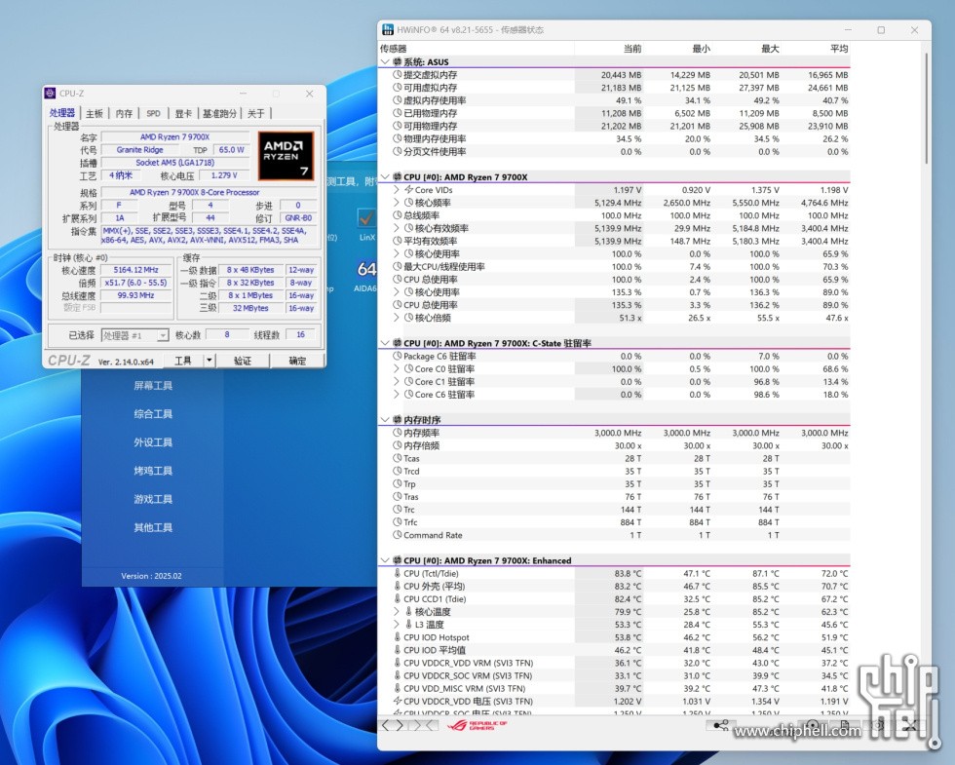
Task: Collapse the C-State 驻留率 sensor group
Action: point(385,343)
